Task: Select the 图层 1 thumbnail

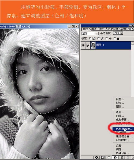Action: 93,45
